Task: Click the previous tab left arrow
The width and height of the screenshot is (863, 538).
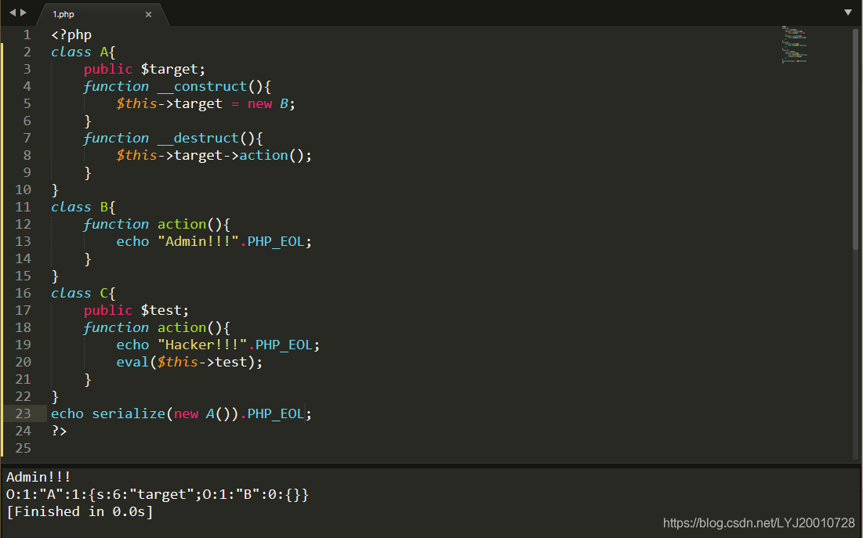Action: point(12,12)
